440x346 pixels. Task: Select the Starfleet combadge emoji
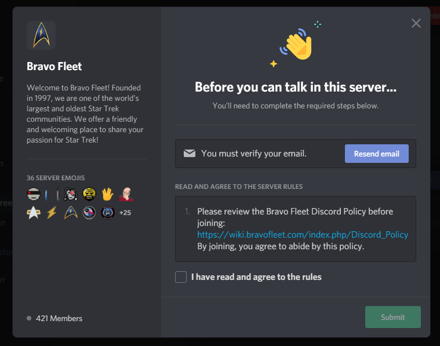point(34,213)
